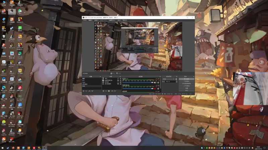The width and height of the screenshot is (268, 150).
Task: Move the selected scene down in Scenes panel
Action: tap(92, 91)
